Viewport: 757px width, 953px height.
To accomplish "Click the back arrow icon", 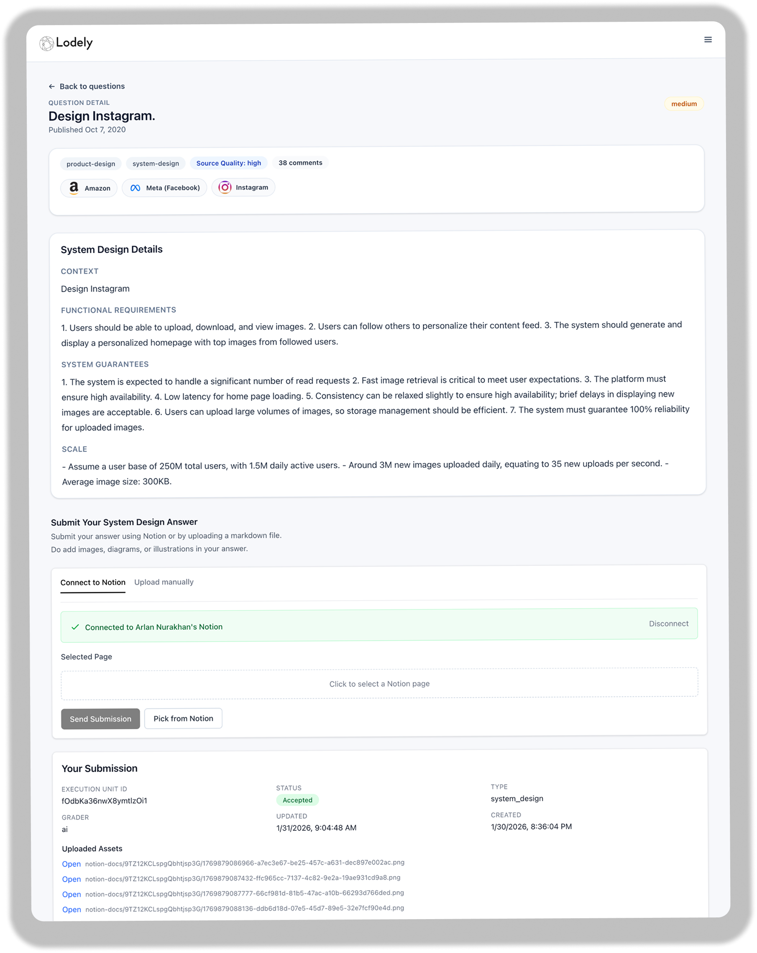I will pyautogui.click(x=52, y=87).
